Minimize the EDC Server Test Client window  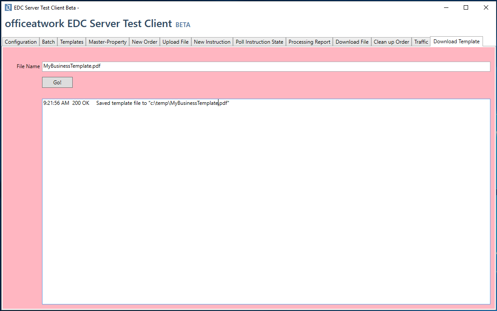click(446, 7)
